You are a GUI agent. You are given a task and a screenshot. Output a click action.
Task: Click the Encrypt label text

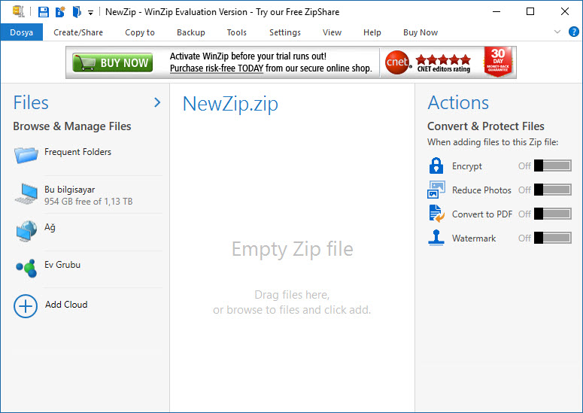pyautogui.click(x=466, y=166)
